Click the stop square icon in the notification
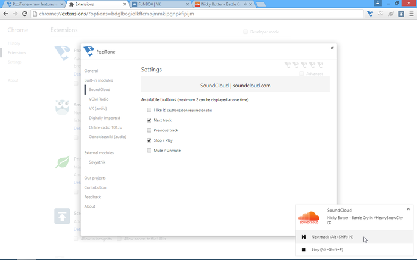The height and width of the screenshot is (260, 417). [x=303, y=250]
